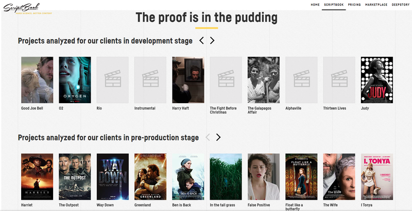Viewport: 412px width, 211px height.
Task: Open The Galapagos Affair title link
Action: click(x=260, y=110)
